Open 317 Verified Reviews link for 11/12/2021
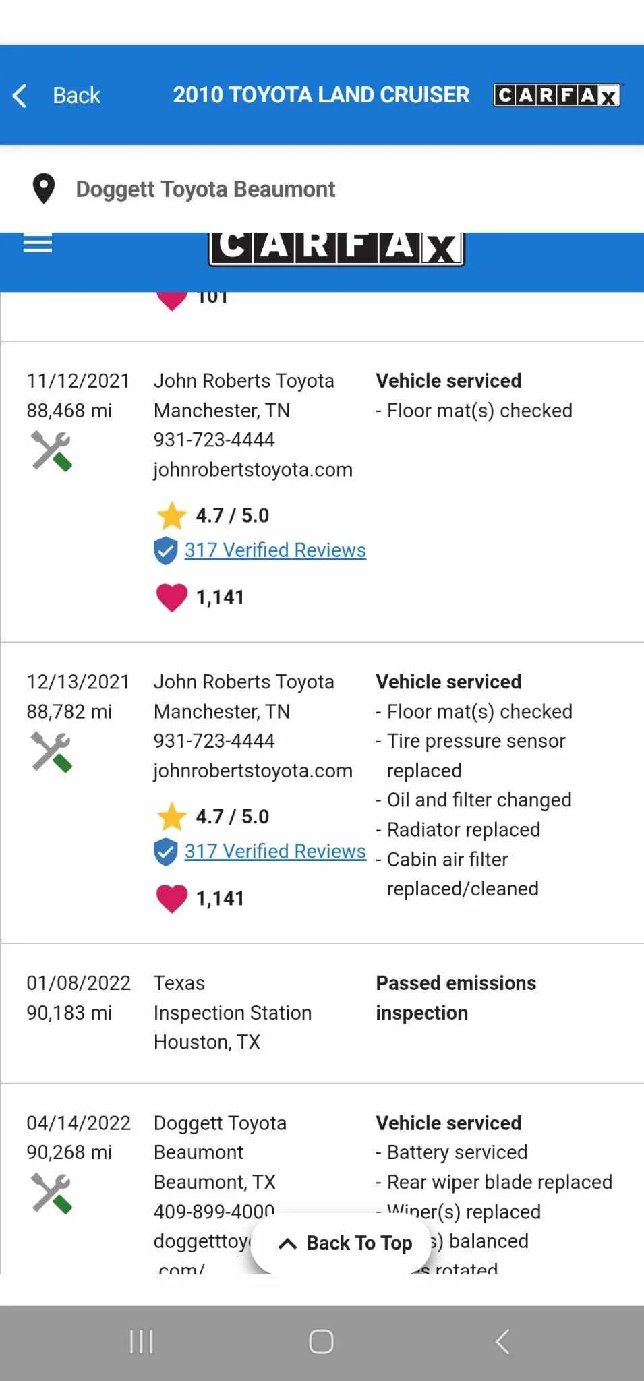644x1381 pixels. pyautogui.click(x=275, y=550)
